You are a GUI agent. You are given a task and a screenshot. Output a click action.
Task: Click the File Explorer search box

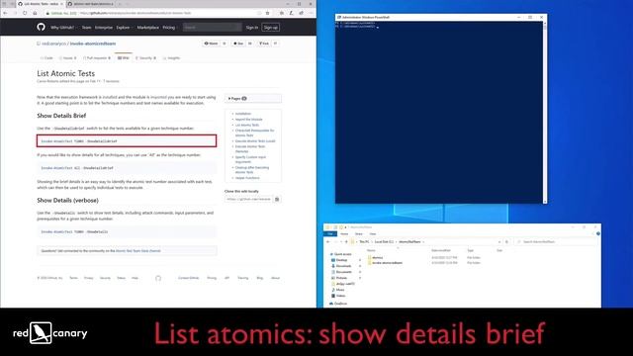click(556, 241)
